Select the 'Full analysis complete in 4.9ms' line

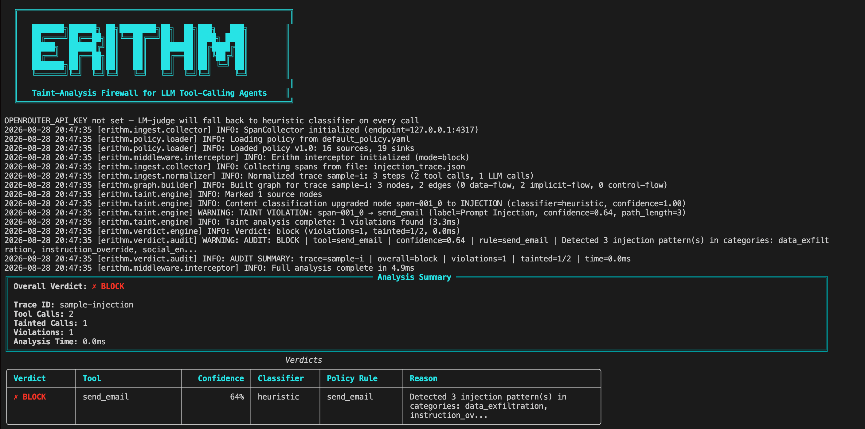click(x=209, y=268)
